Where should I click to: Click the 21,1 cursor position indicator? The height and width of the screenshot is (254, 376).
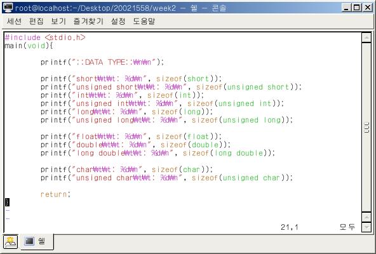click(290, 227)
